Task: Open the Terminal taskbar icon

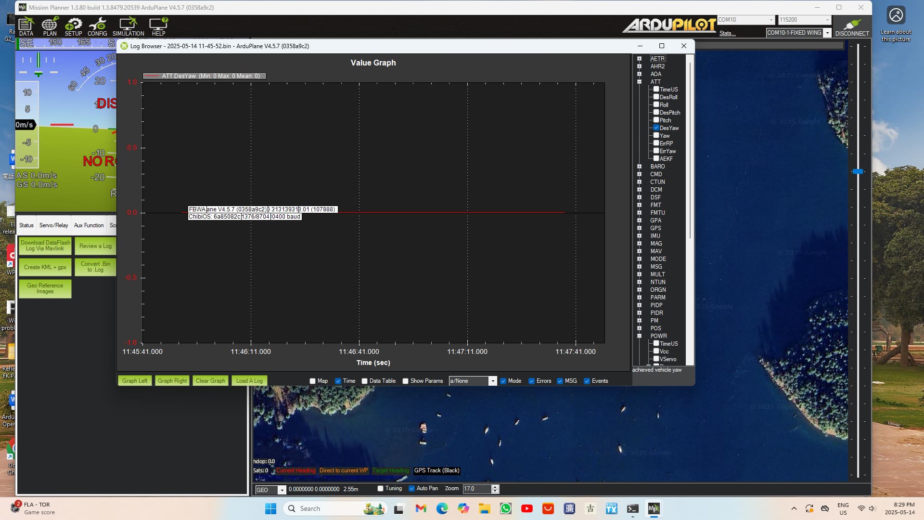Action: [x=632, y=508]
